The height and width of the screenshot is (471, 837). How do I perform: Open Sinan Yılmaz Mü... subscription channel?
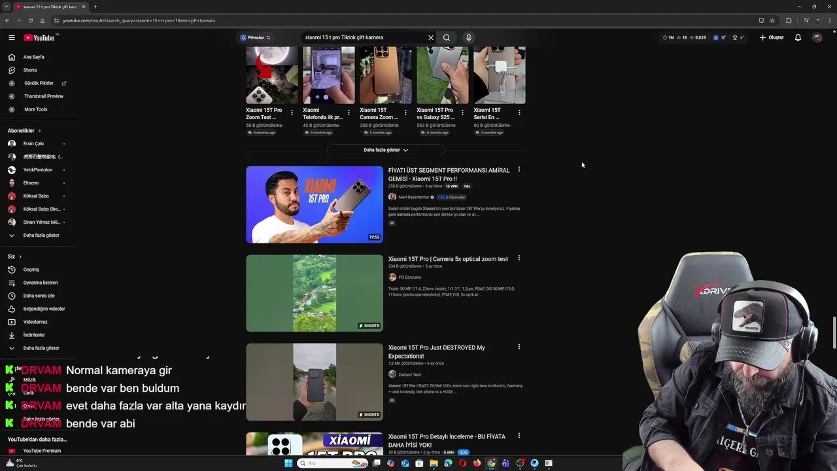click(41, 222)
